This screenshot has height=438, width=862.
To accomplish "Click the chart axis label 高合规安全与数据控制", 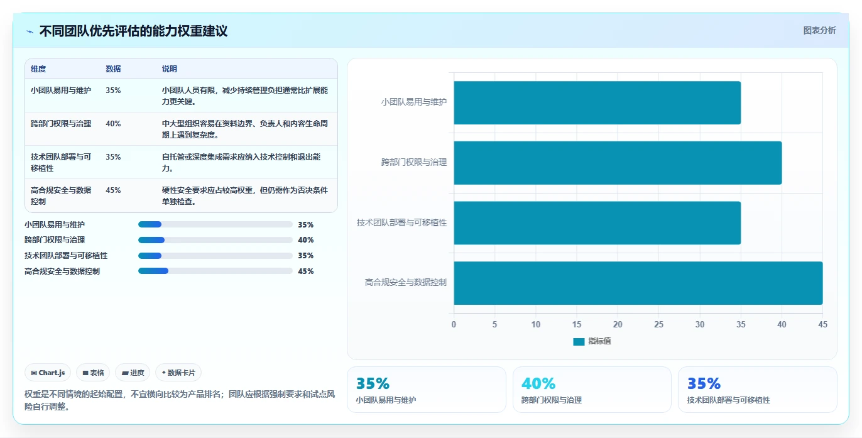I will click(406, 283).
